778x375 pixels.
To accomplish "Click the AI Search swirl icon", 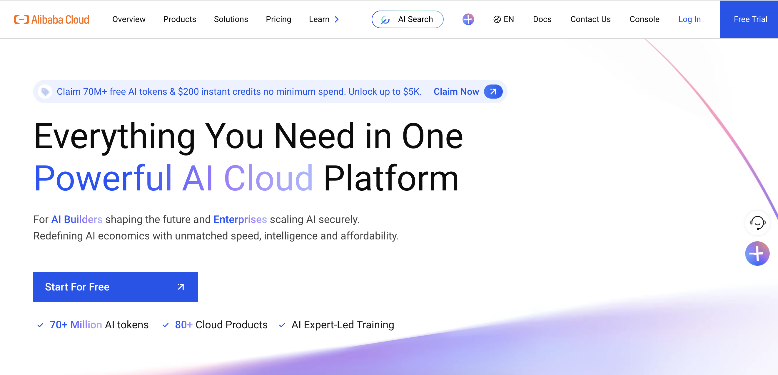I will [x=385, y=20].
